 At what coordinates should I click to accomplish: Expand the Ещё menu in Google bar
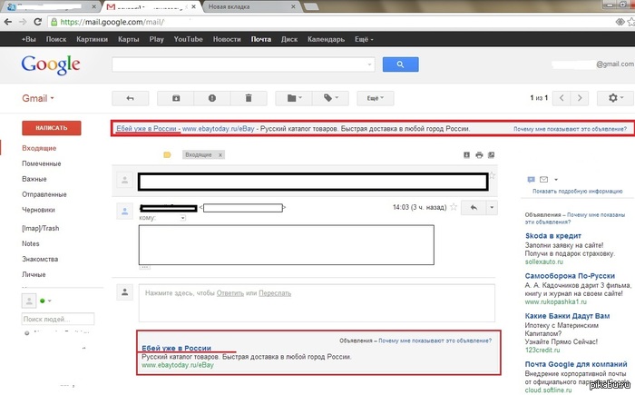point(364,39)
